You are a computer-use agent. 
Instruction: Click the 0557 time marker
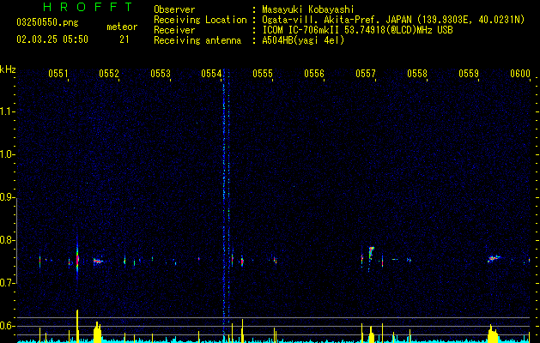tap(366, 74)
